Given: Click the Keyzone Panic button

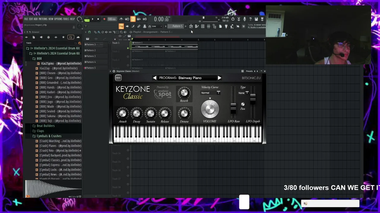Looking at the screenshot, I should coord(118,78).
